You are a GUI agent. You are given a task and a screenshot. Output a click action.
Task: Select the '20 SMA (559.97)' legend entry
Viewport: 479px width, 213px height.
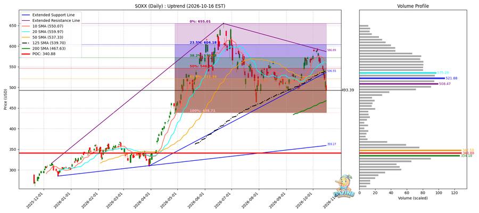click(x=43, y=32)
